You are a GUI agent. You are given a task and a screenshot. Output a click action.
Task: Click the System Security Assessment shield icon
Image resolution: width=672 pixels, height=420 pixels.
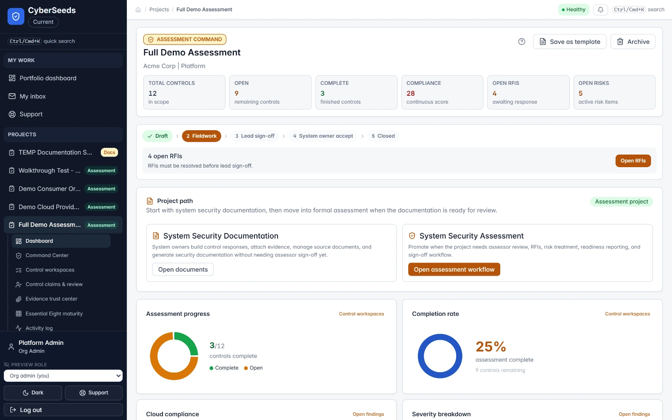pos(412,236)
